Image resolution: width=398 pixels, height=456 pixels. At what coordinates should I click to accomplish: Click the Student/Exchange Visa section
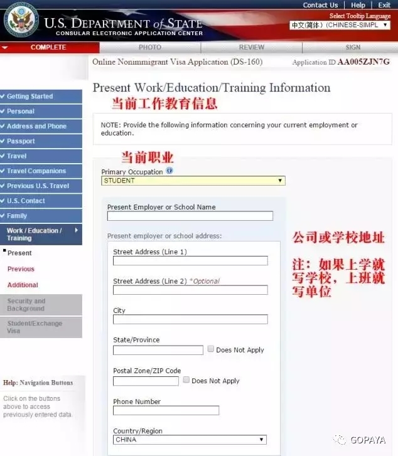41,327
